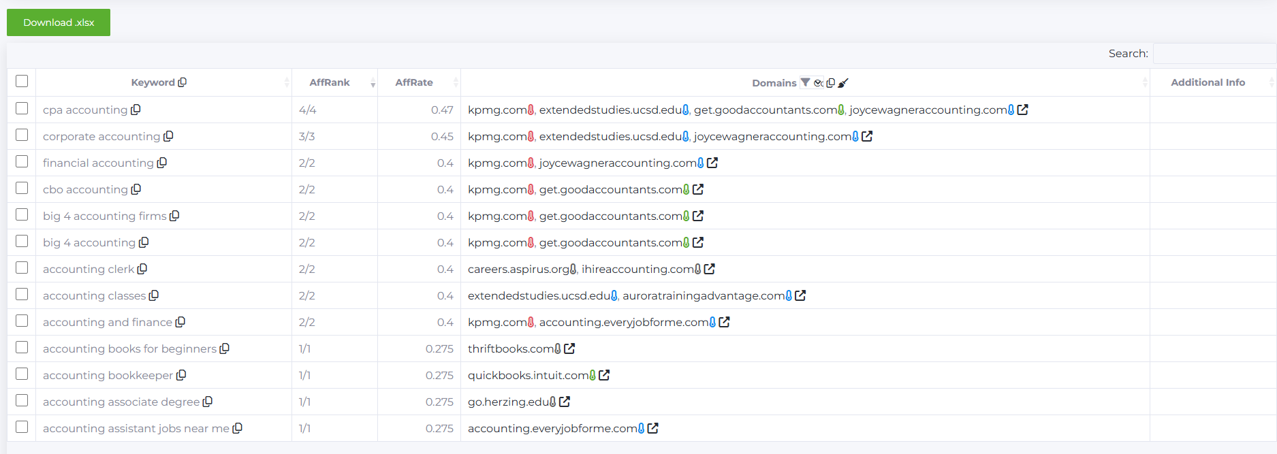Click red thermometer icon after kpmg.com in cpa row
Viewport: 1277px width, 454px height.
pos(531,110)
